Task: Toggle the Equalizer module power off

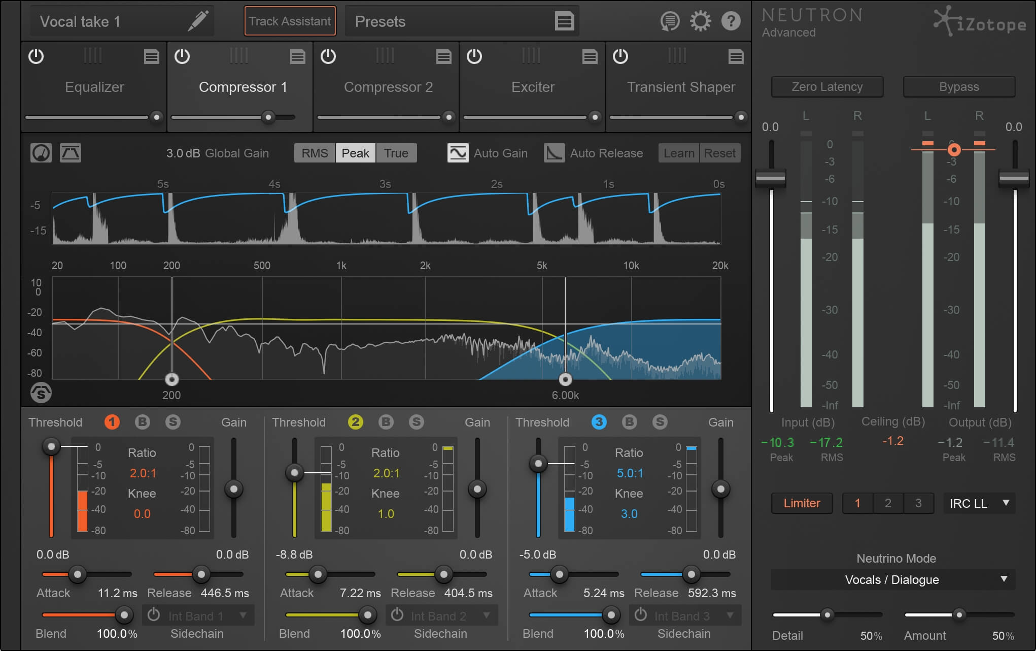Action: coord(36,55)
